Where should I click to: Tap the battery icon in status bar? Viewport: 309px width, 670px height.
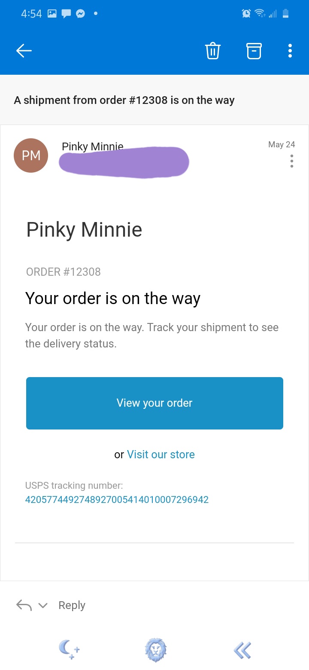click(286, 14)
